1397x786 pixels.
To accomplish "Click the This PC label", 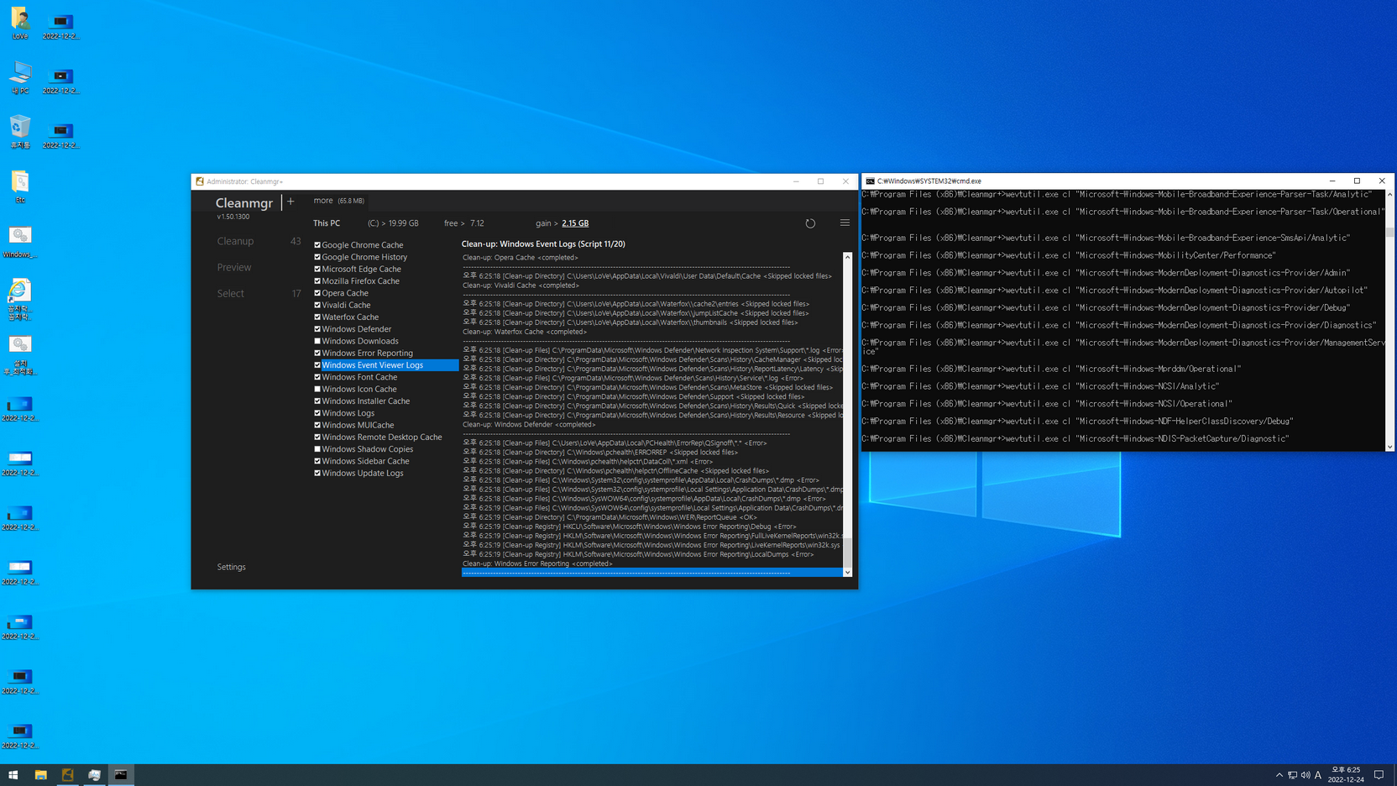I will (327, 223).
